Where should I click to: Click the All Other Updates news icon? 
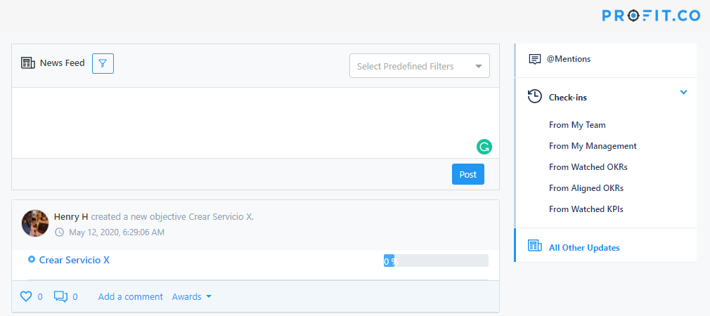(535, 246)
